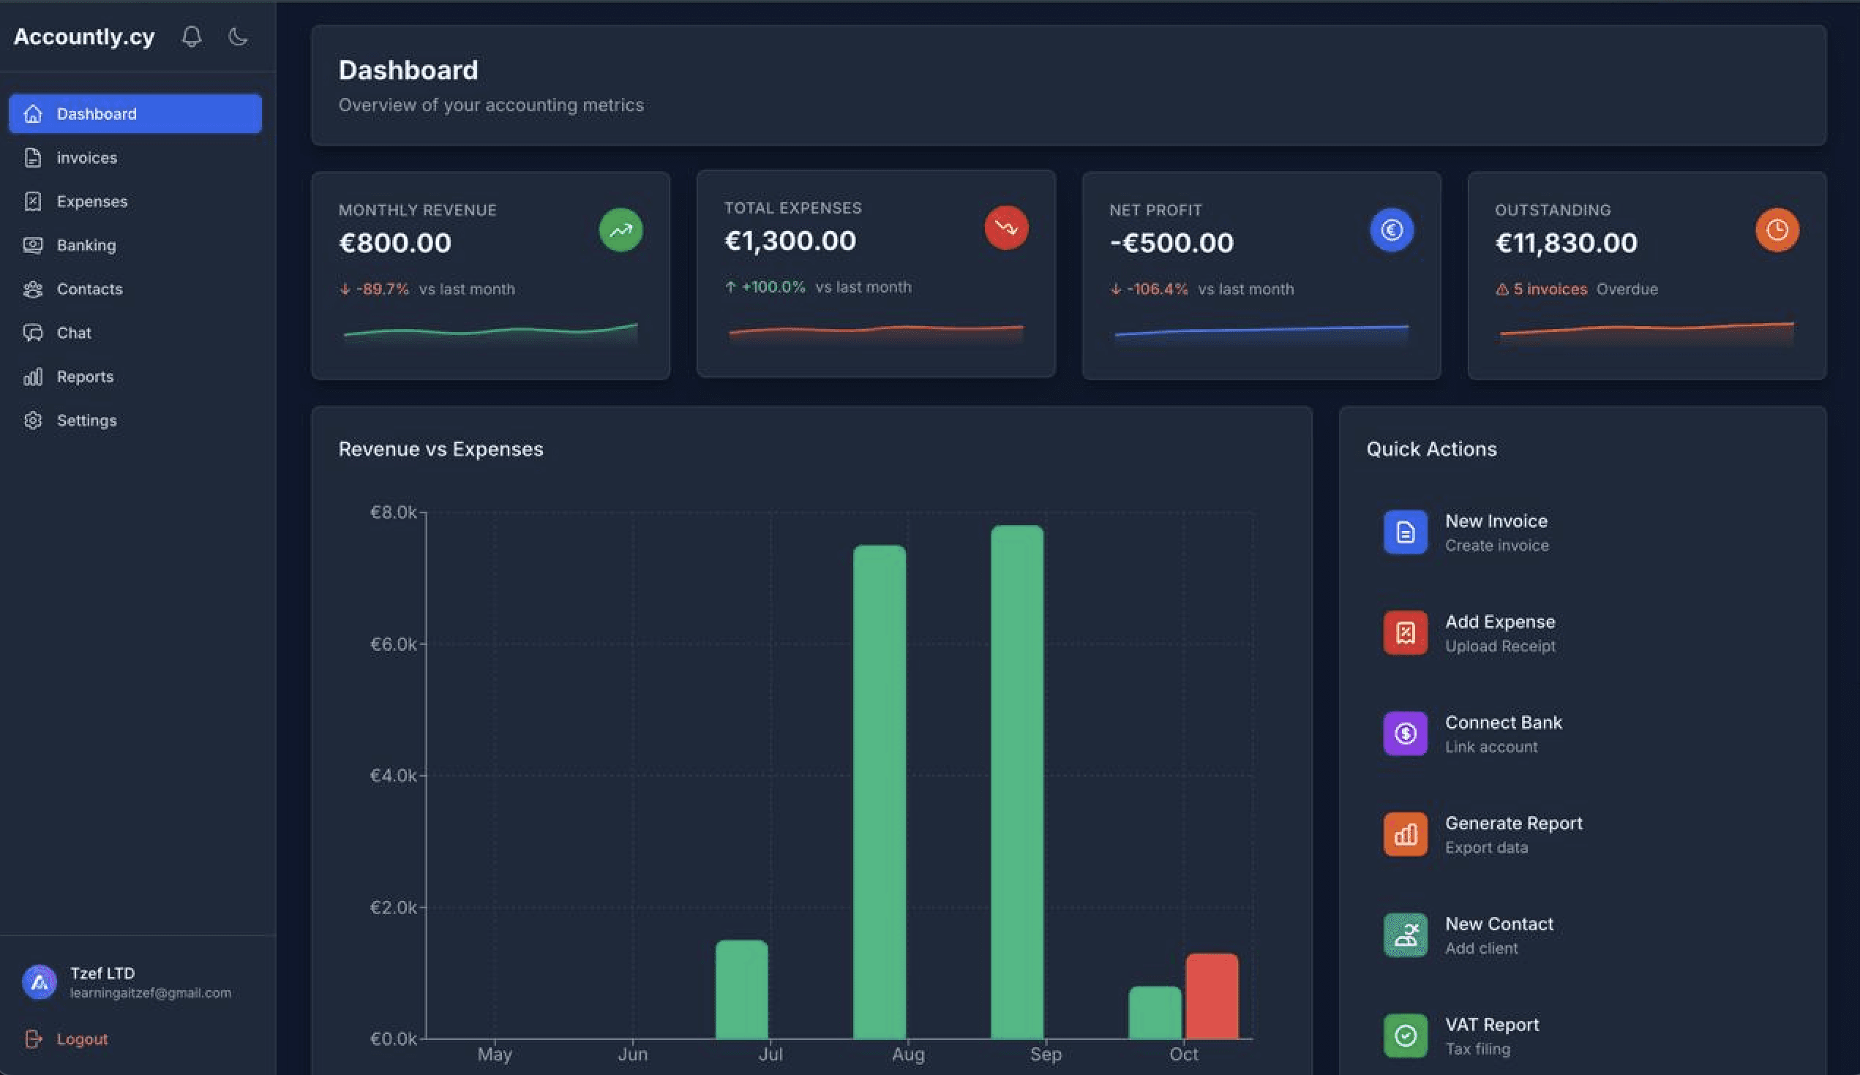
Task: Click the notification bell icon
Action: click(192, 36)
